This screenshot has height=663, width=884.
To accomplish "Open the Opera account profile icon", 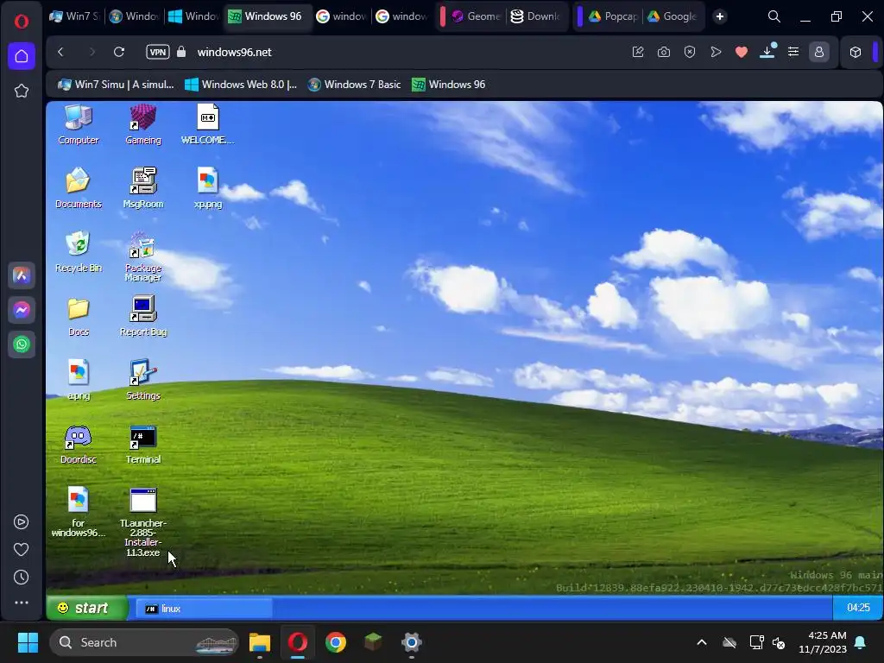I will click(x=819, y=52).
